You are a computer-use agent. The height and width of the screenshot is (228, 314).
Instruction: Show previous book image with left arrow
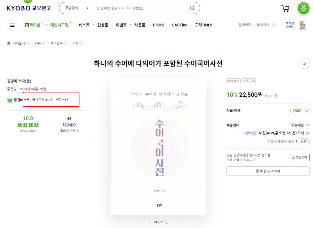point(150,223)
